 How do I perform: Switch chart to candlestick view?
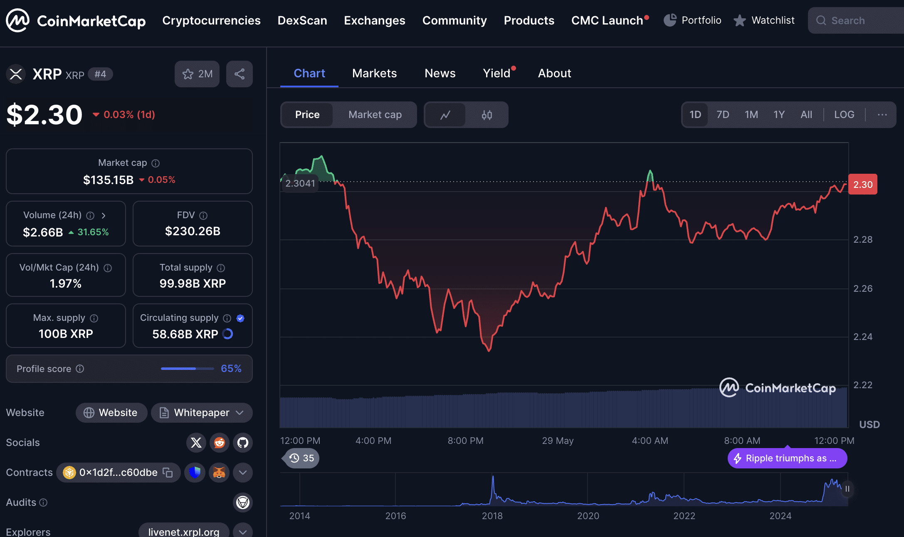pyautogui.click(x=487, y=115)
